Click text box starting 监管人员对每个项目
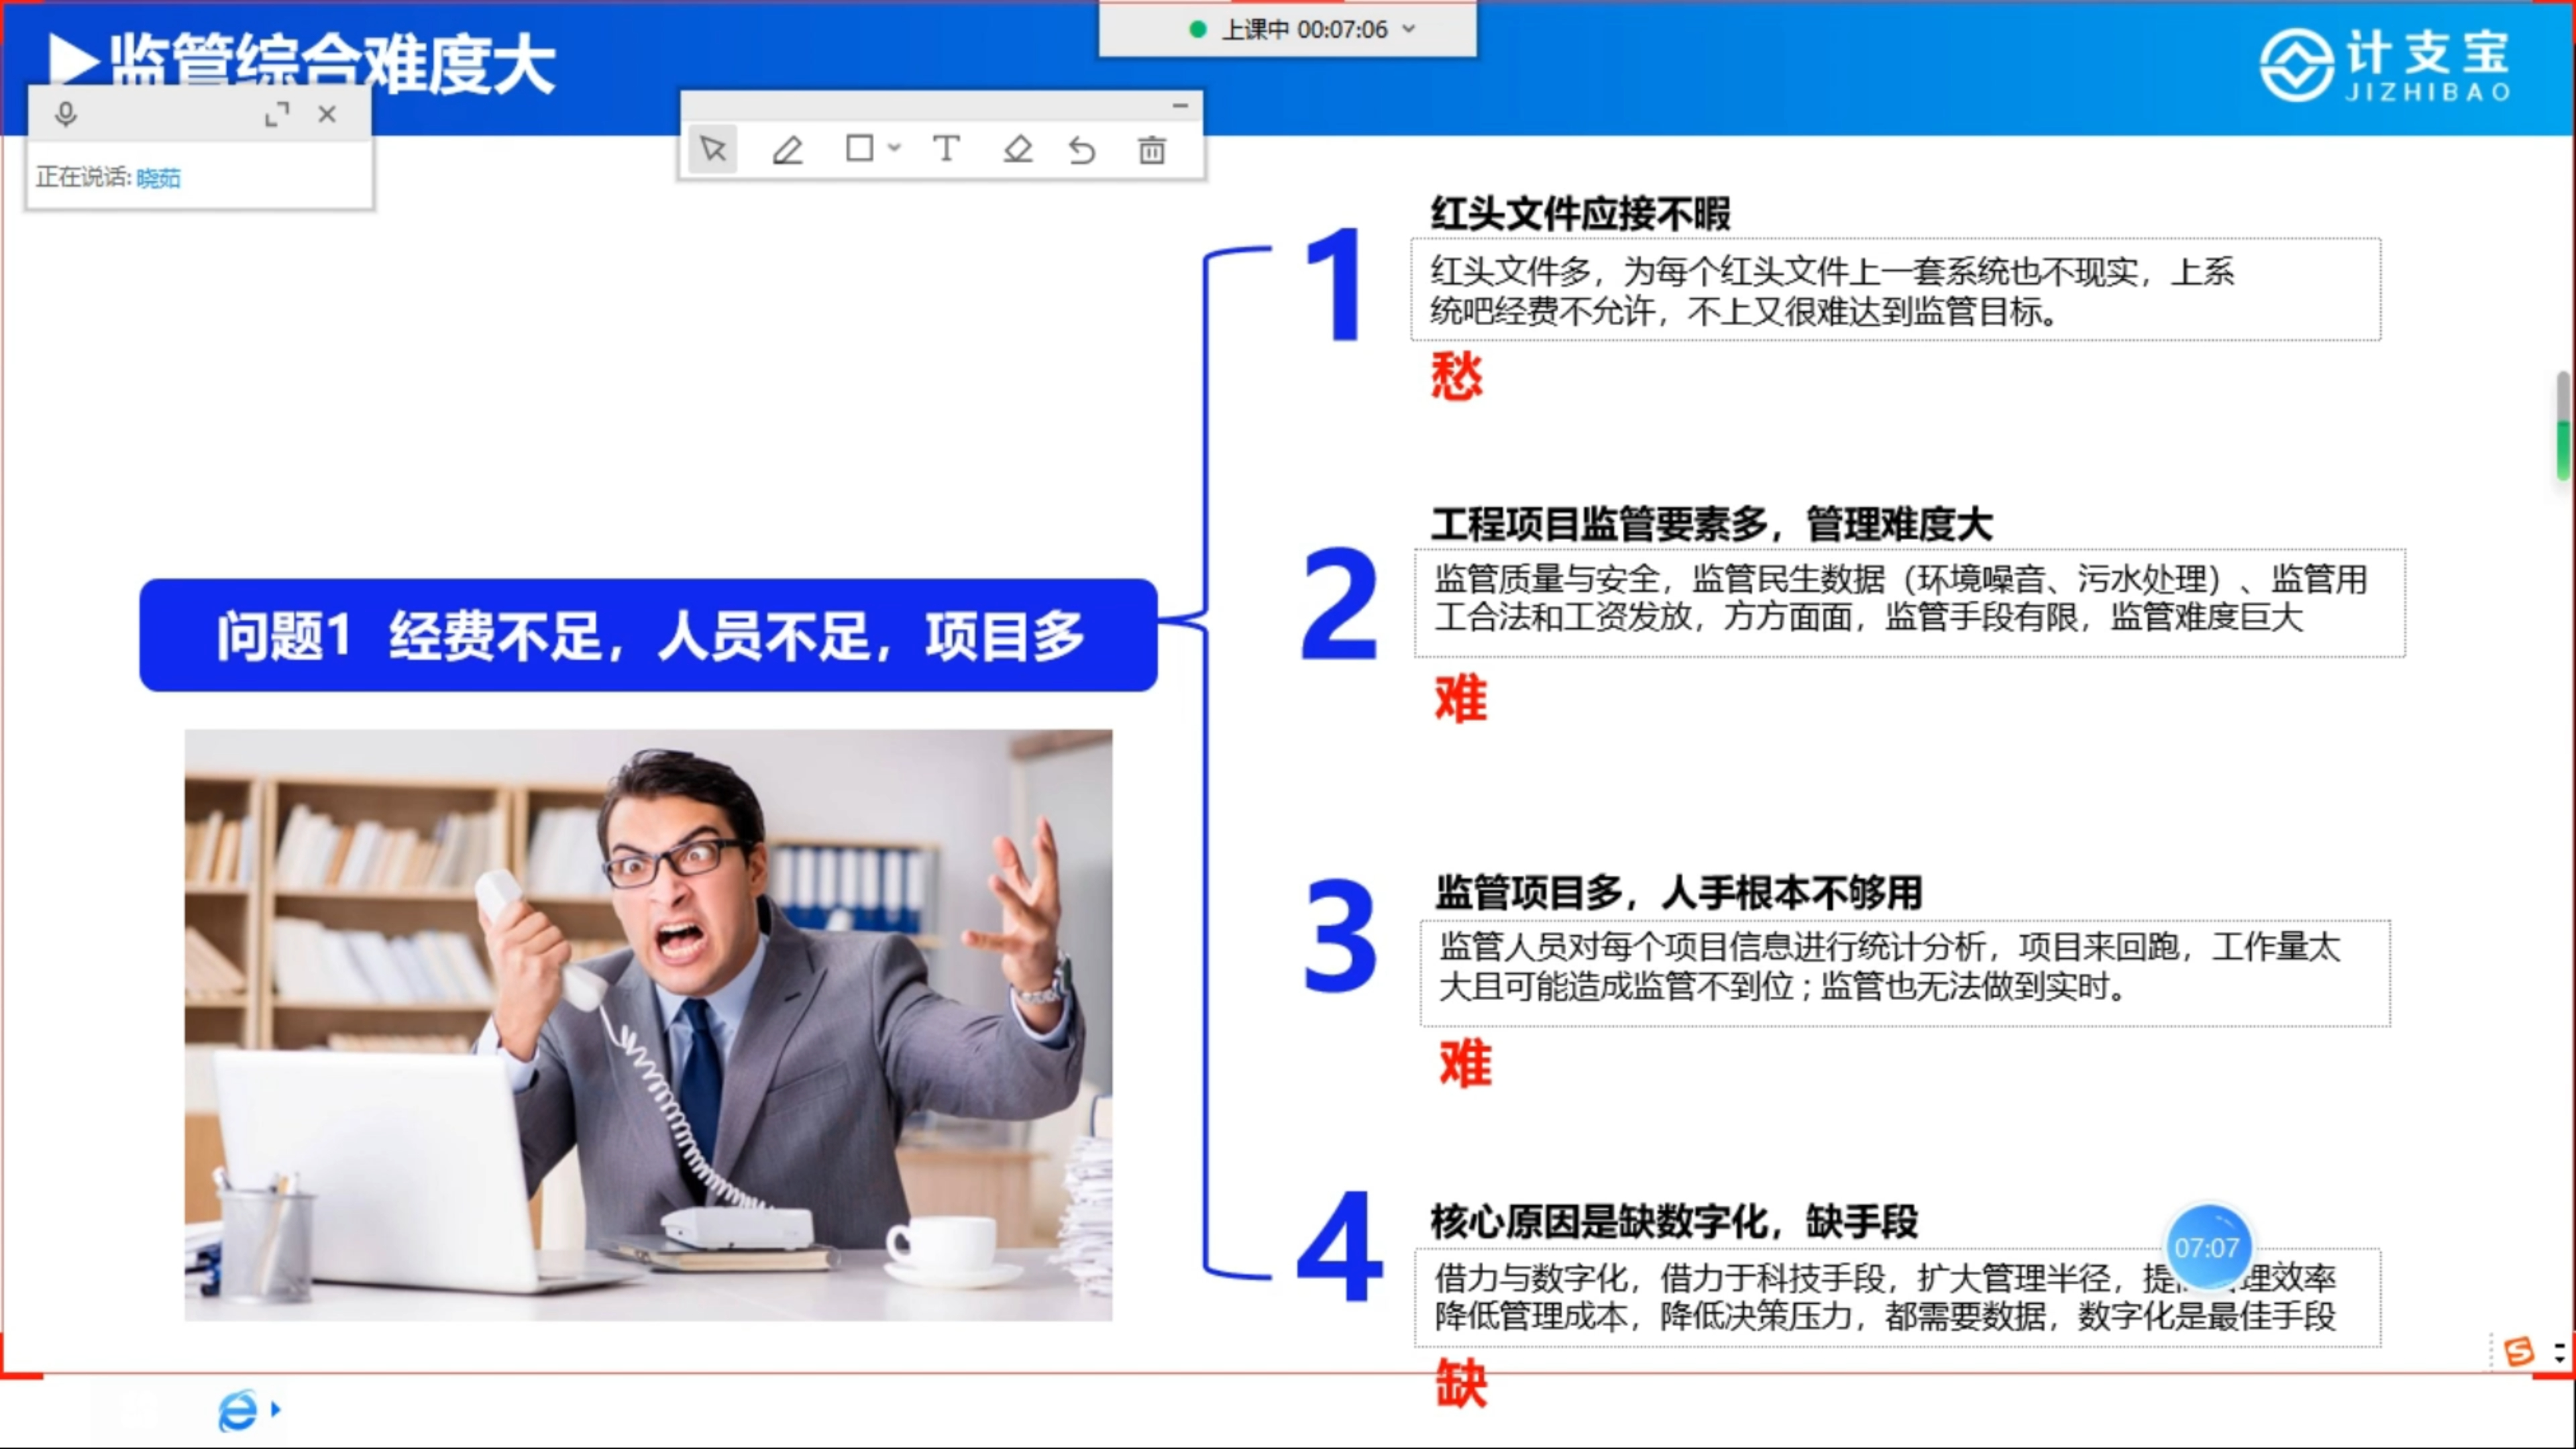Viewport: 2576px width, 1449px height. (x=1905, y=973)
